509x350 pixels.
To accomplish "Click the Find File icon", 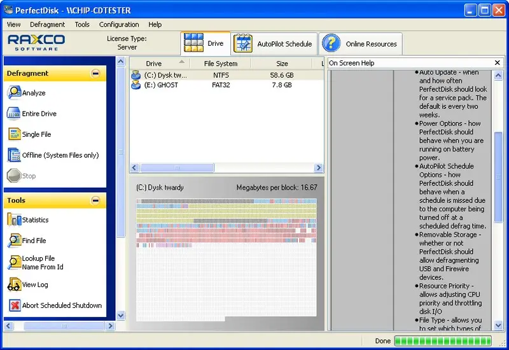I will click(x=14, y=241).
